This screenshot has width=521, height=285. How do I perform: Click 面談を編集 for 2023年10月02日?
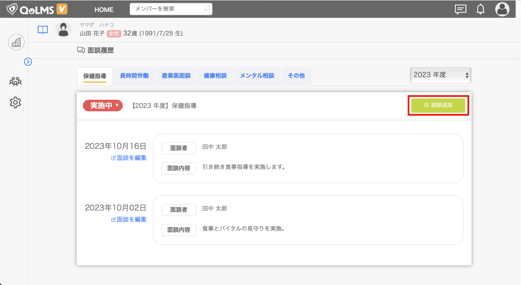[x=129, y=219]
